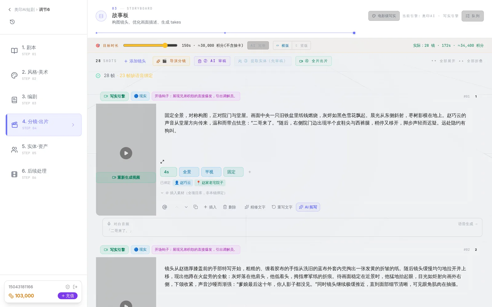
Task: Click the logout icon in account card
Action: (75, 287)
